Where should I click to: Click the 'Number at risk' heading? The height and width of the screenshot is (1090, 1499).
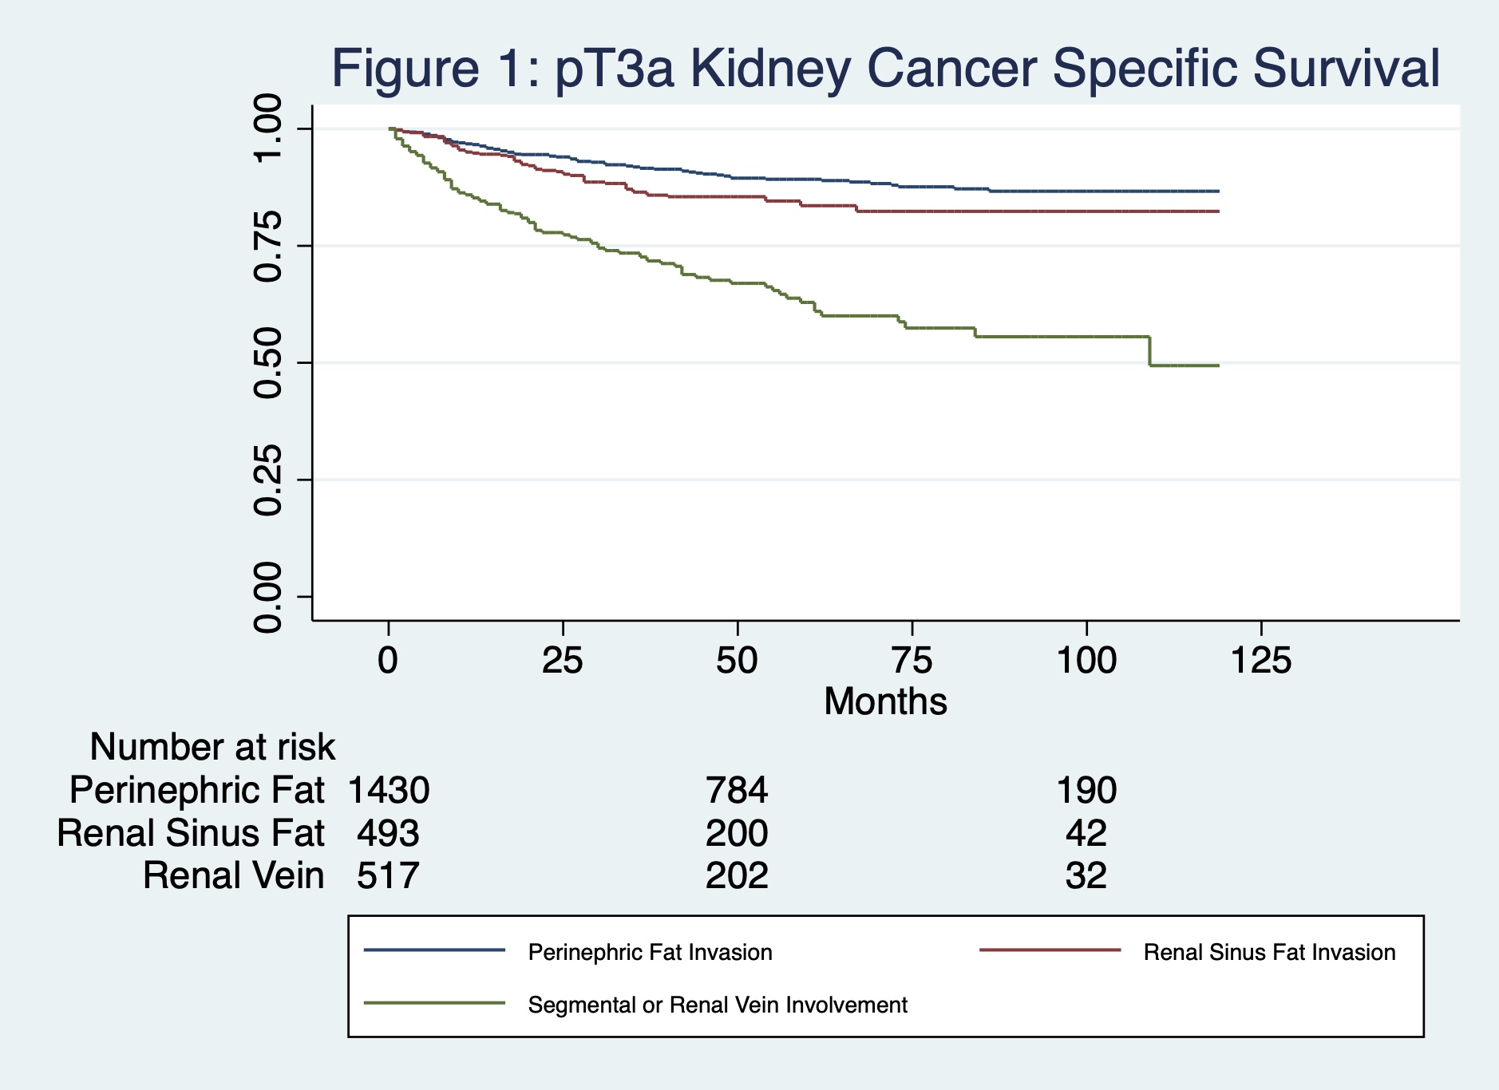pos(212,748)
